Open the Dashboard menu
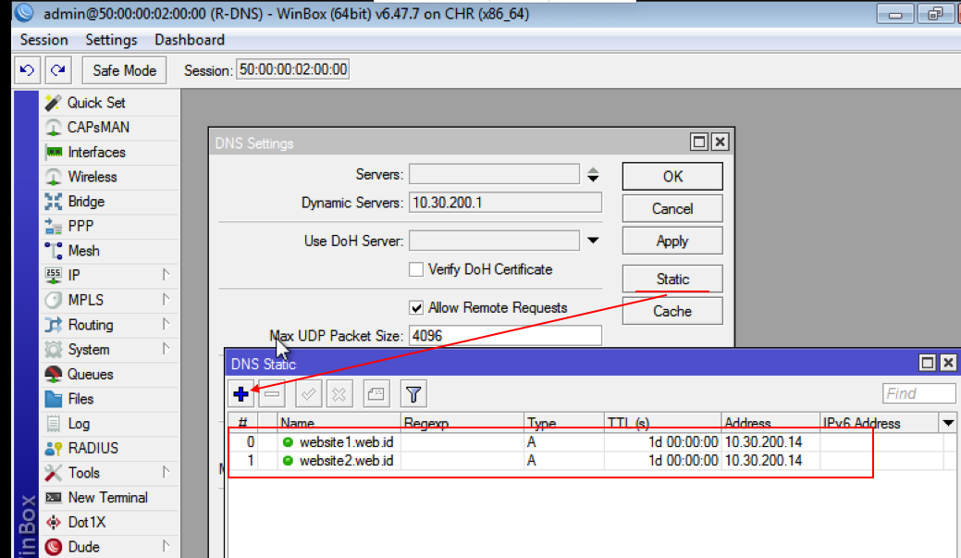The height and width of the screenshot is (558, 961). point(190,40)
